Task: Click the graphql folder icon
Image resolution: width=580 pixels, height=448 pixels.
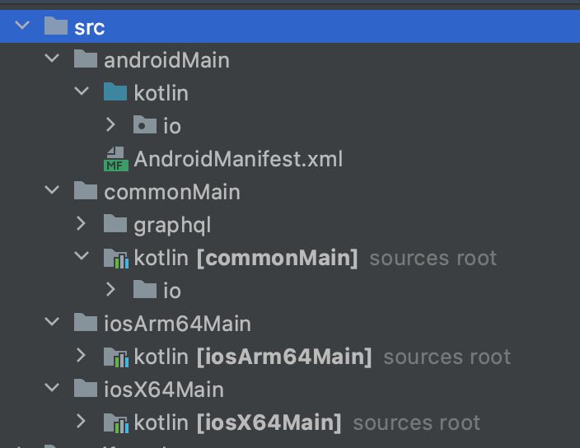Action: (115, 224)
